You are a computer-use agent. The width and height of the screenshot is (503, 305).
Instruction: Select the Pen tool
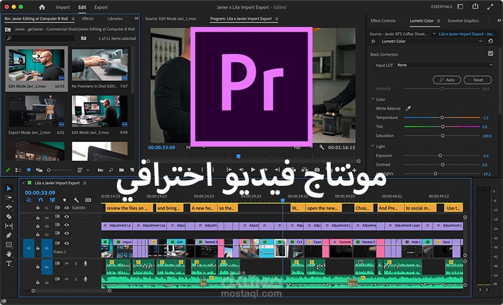pos(9,235)
